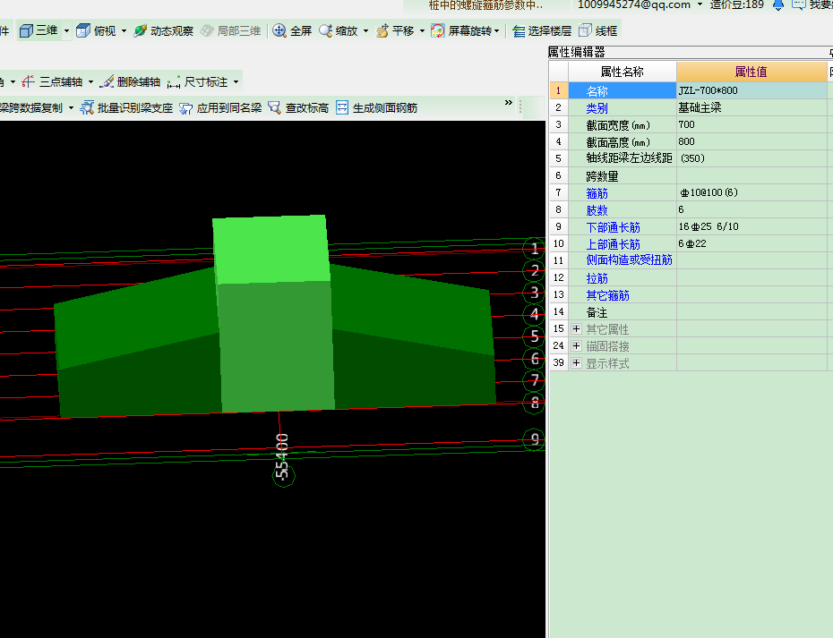The height and width of the screenshot is (638, 833).
Task: Click axis bubble number 9
Action: 534,439
